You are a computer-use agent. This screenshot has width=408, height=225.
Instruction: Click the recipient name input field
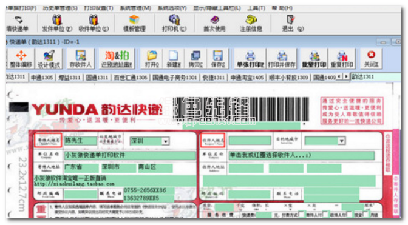(250, 141)
